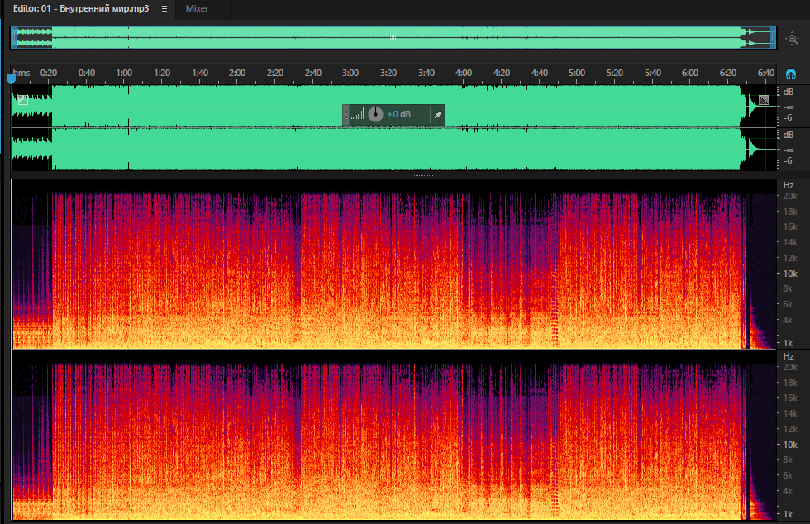
Task: Click the 2:00 mark on the timeline
Action: pos(237,73)
